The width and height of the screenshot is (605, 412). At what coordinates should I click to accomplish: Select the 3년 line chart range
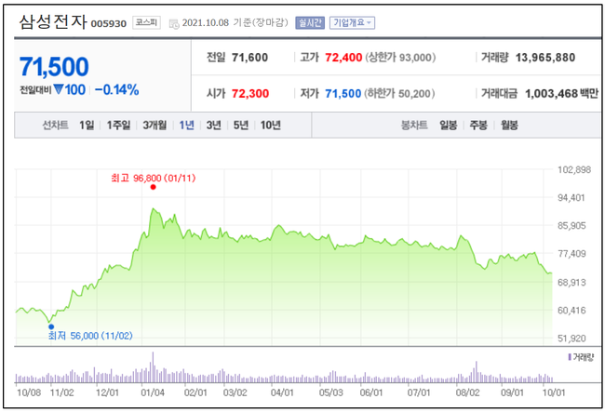pos(213,125)
